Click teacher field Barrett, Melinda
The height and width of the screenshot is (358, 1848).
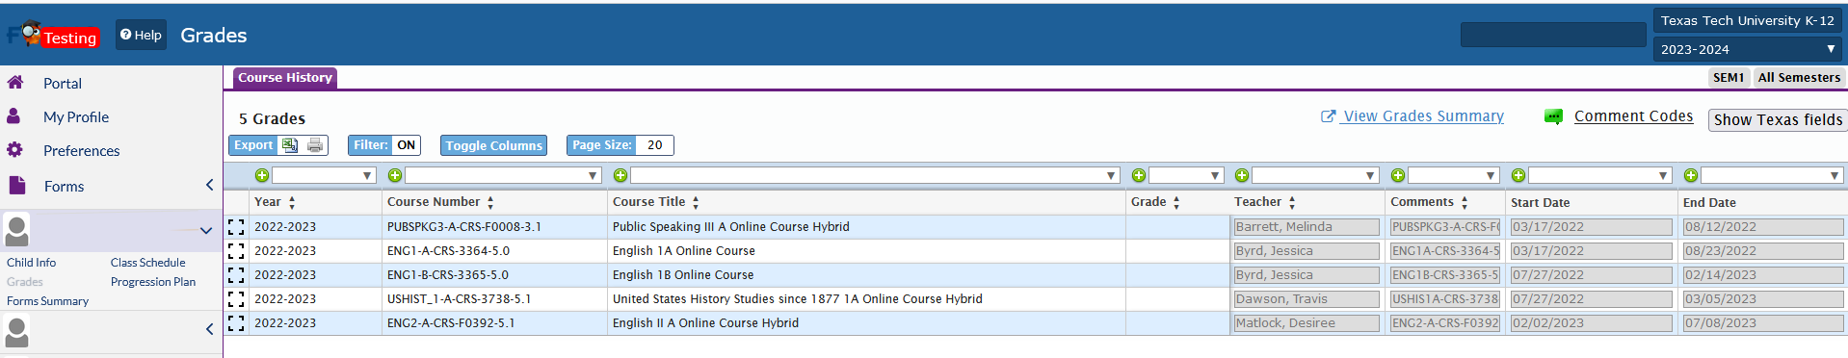1307,227
